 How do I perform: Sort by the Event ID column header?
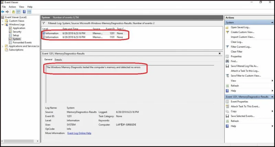[110, 29]
